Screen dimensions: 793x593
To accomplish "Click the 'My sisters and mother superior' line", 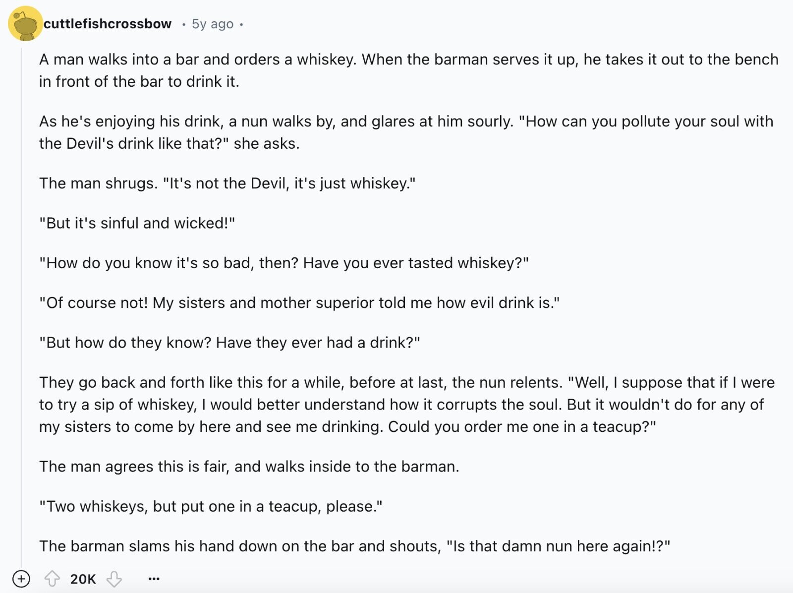I will coord(299,303).
